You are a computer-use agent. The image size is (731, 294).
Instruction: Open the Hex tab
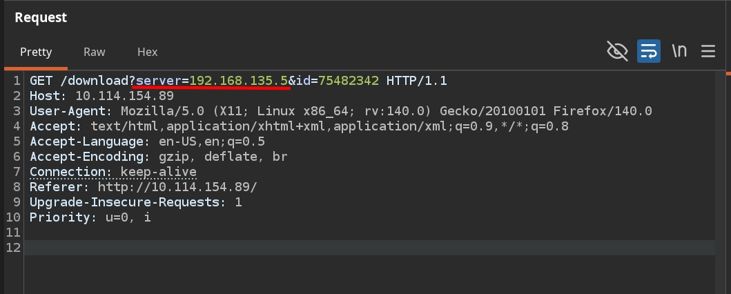coord(148,52)
